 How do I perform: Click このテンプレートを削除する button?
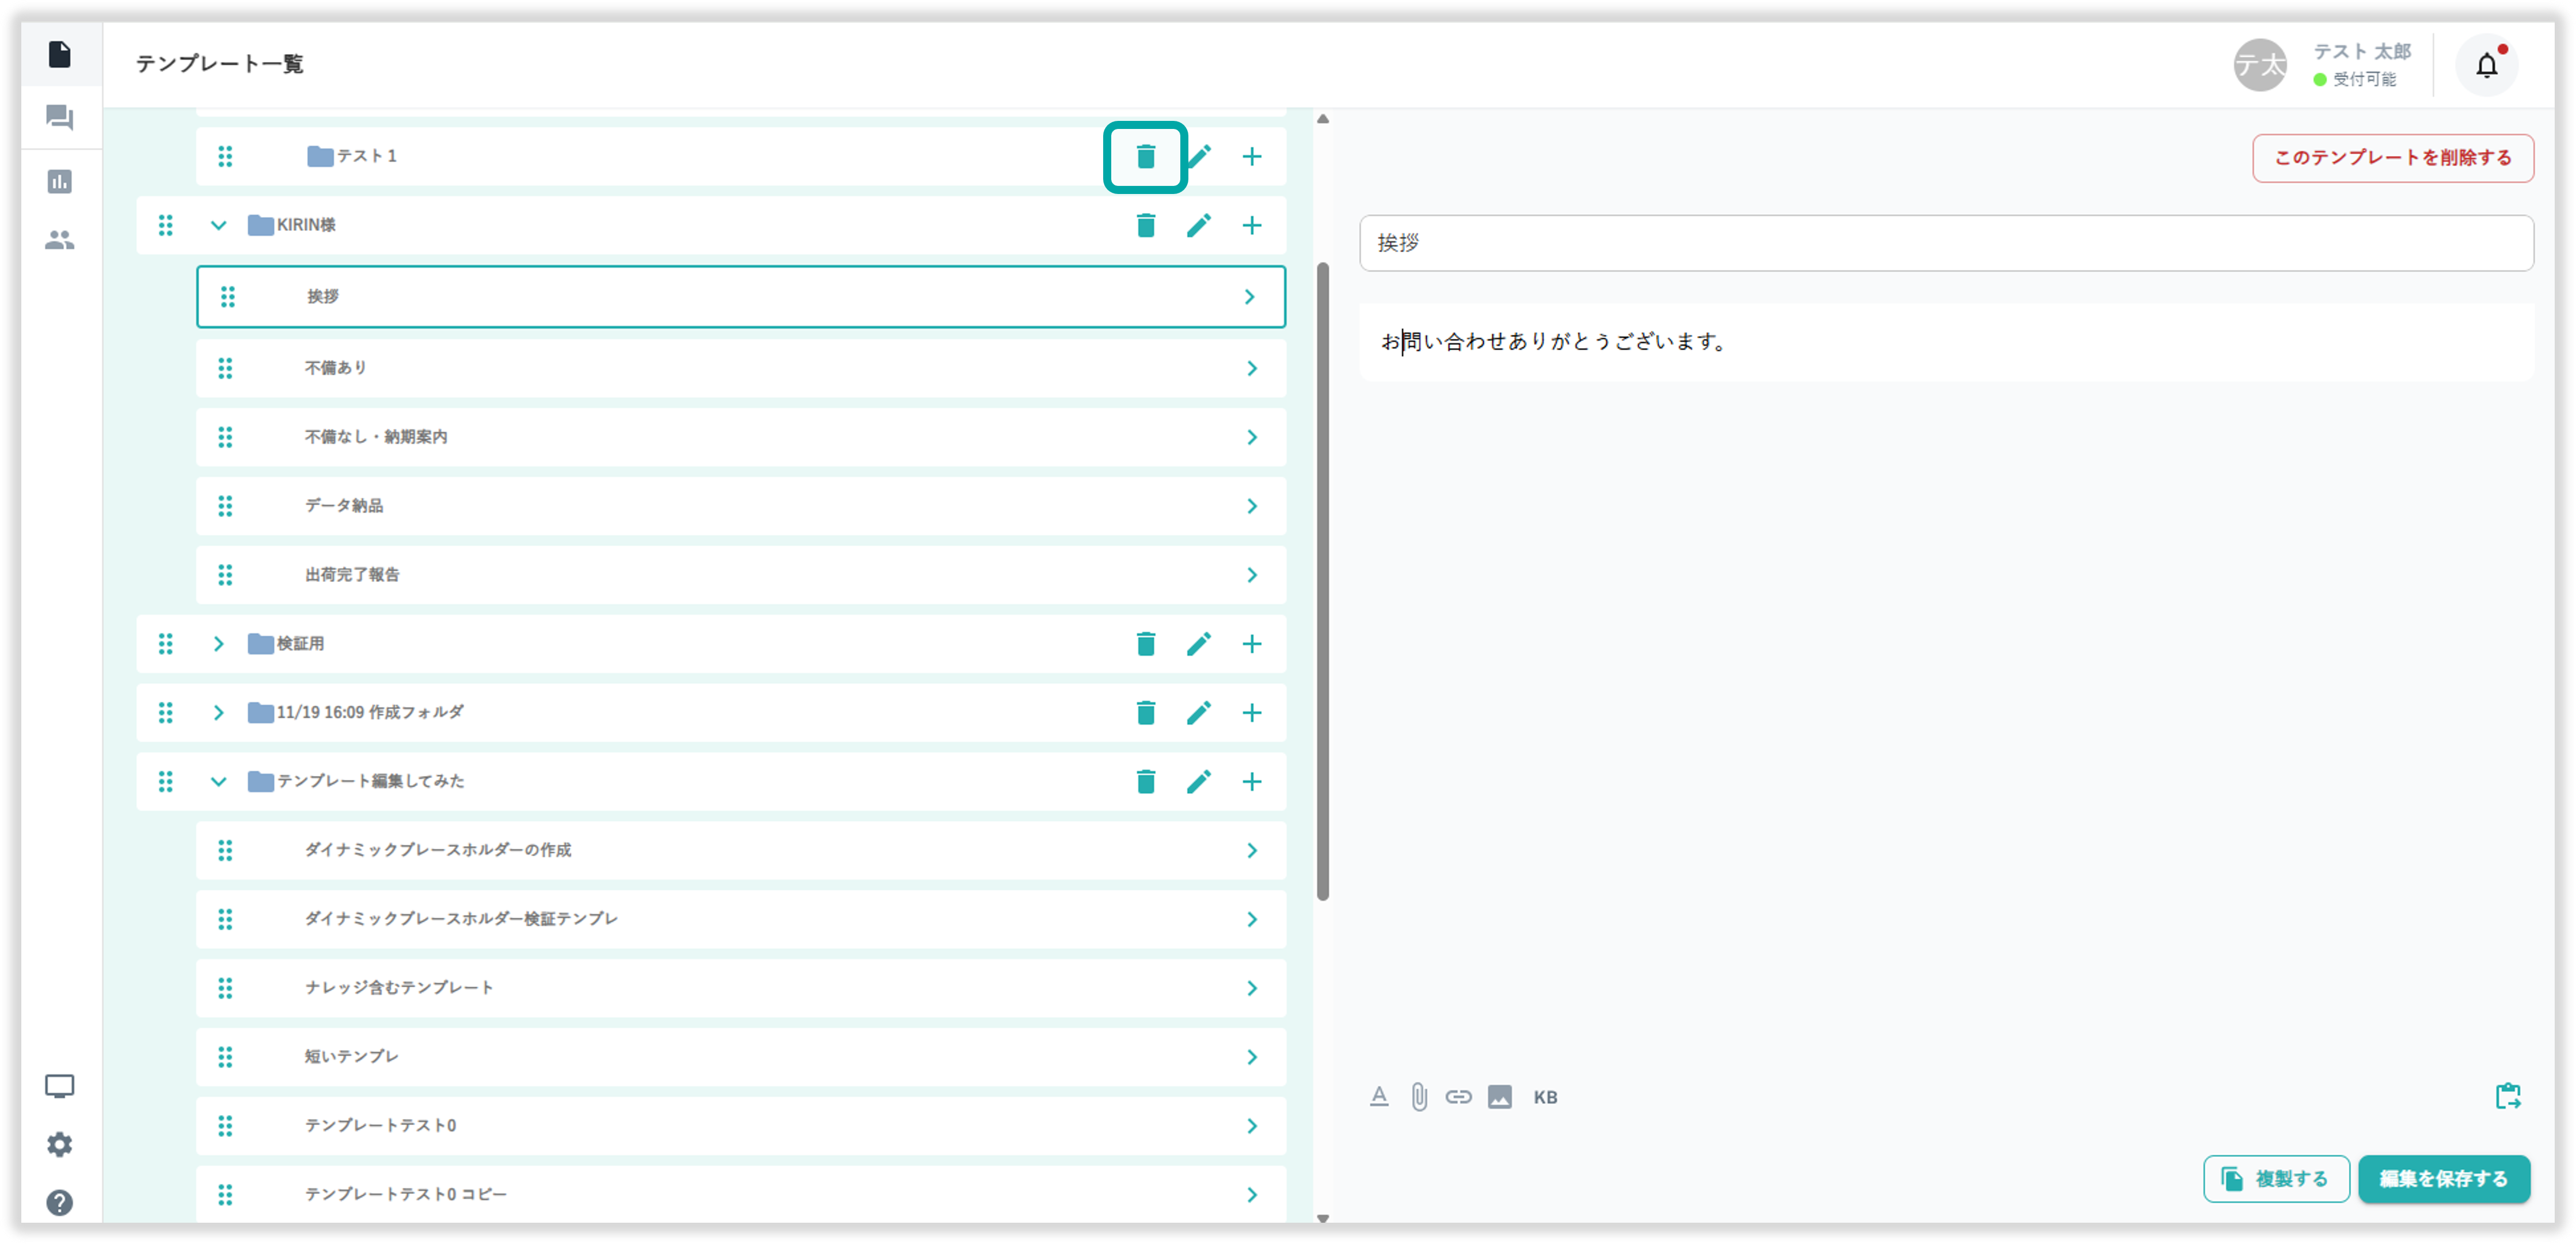[x=2392, y=158]
